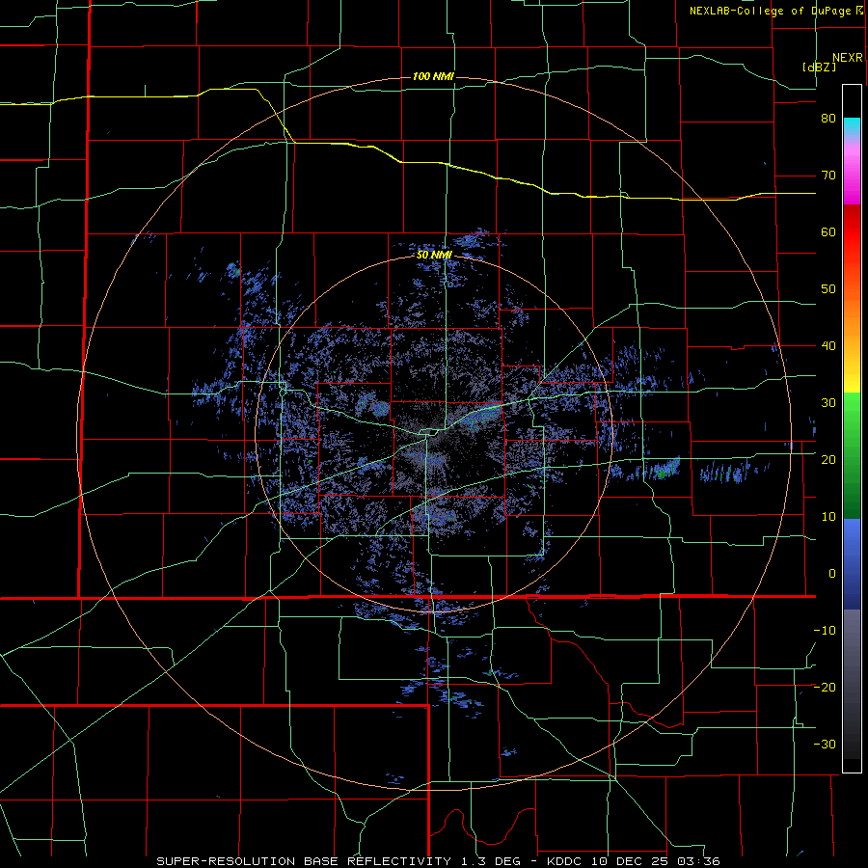Click the NEXLAB-College of DuPage label

tap(771, 11)
